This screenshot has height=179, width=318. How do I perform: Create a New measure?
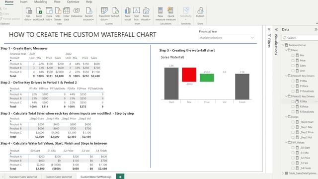pos(160,14)
